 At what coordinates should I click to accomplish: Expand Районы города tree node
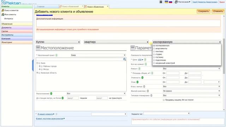click(40, 66)
